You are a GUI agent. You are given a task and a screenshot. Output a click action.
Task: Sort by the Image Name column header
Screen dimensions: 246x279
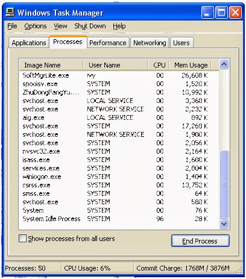pyautogui.click(x=51, y=65)
